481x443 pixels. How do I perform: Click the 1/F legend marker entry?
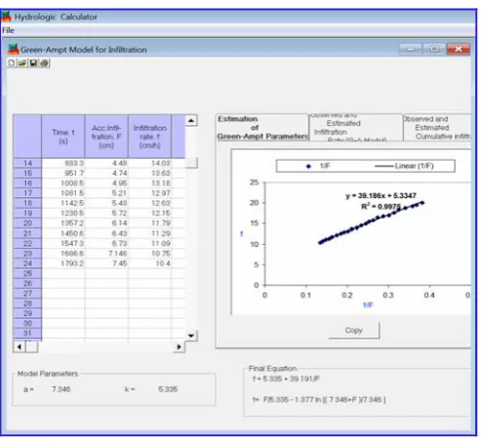(318, 166)
